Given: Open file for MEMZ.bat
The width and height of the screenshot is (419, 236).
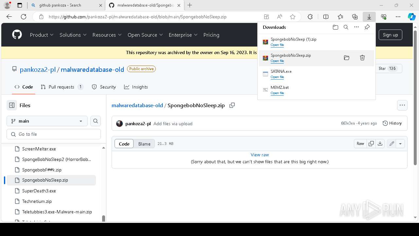Looking at the screenshot, I should 277,93.
